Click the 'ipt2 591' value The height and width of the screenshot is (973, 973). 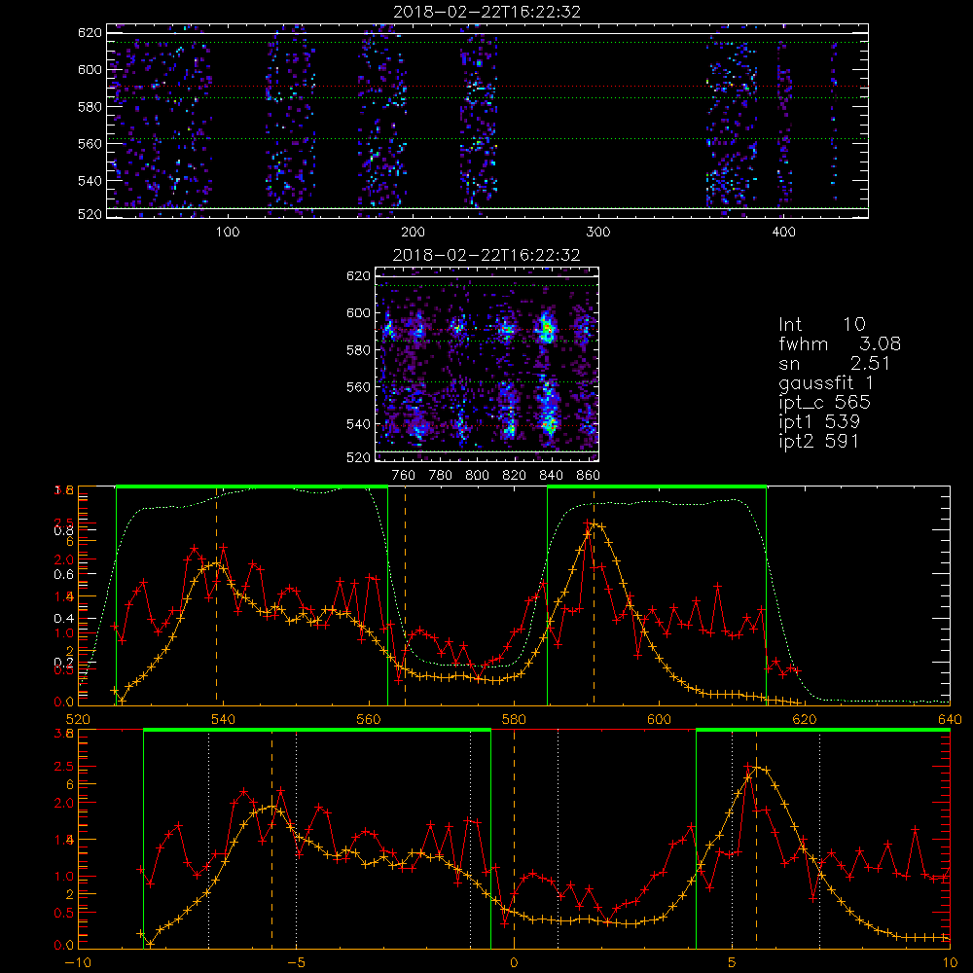pyautogui.click(x=819, y=441)
